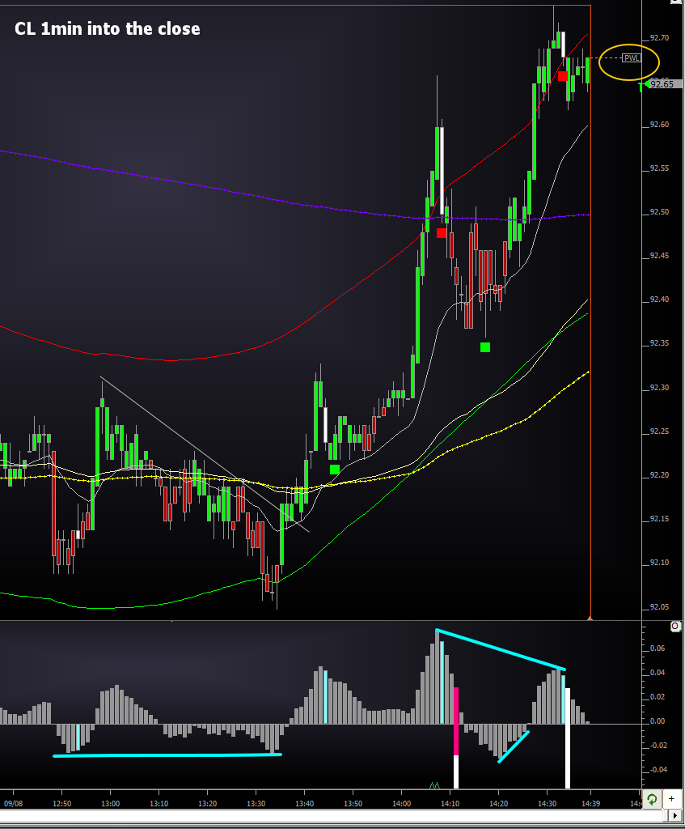
Task: Click the -0.02 indicator scale label
Action: point(658,746)
